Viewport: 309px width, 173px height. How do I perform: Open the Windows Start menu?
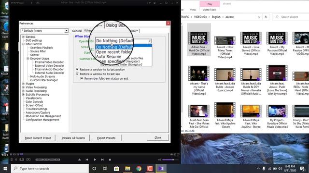[x=5, y=169]
